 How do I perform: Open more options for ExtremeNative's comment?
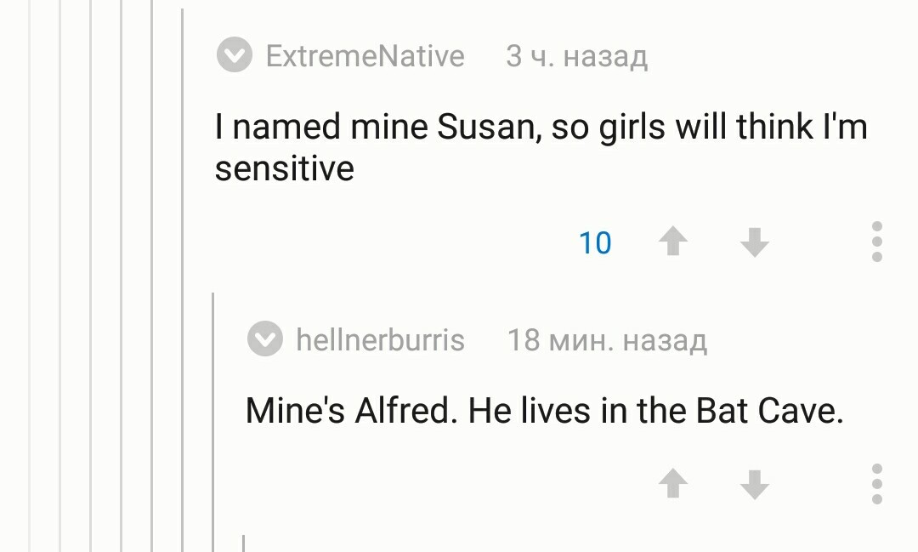pos(877,242)
